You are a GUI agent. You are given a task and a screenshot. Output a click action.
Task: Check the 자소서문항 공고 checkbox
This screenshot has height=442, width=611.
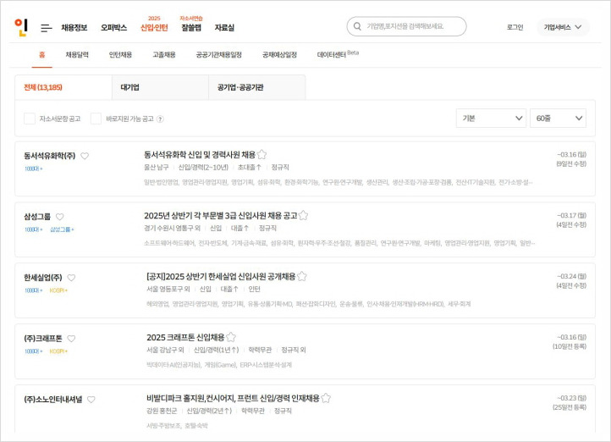[30, 119]
